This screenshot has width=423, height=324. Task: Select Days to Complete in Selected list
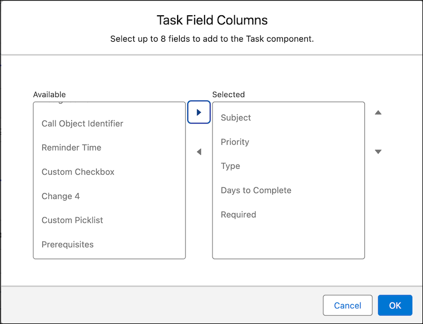(x=288, y=190)
